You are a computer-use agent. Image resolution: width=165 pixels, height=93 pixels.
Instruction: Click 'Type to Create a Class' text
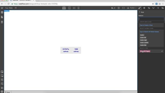146,25
